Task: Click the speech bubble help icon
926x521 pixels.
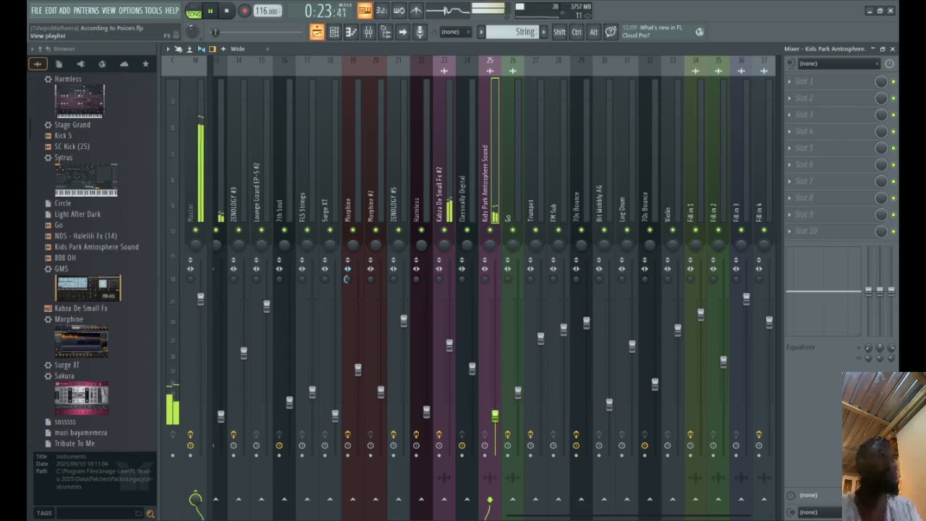Action: click(x=611, y=32)
